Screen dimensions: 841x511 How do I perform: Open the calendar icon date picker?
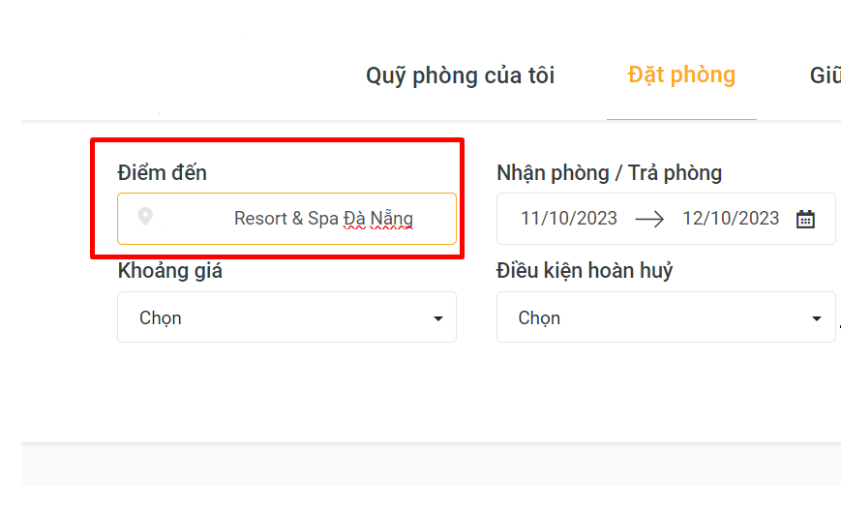tap(805, 219)
